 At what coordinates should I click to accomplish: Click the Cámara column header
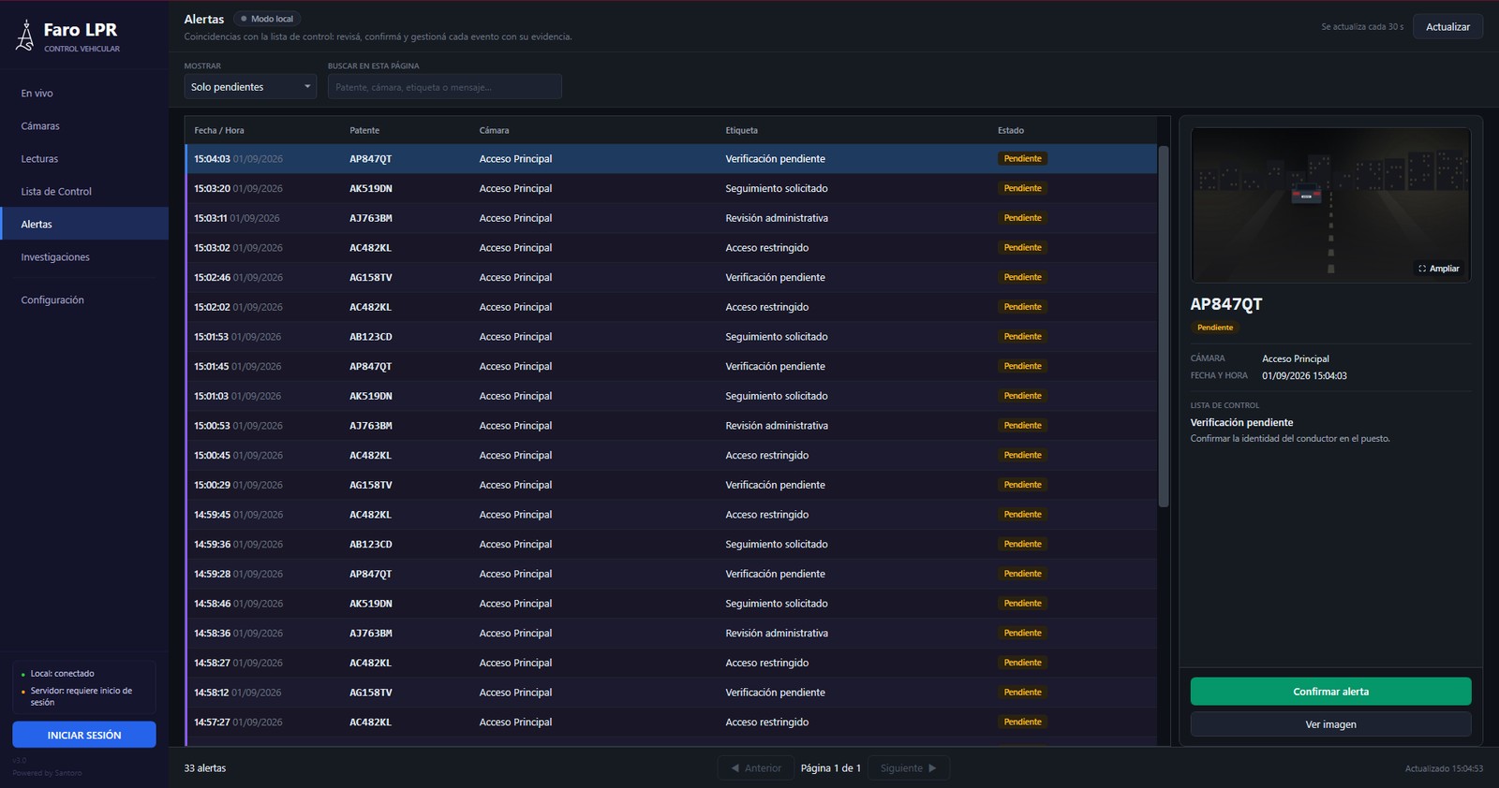click(x=495, y=131)
